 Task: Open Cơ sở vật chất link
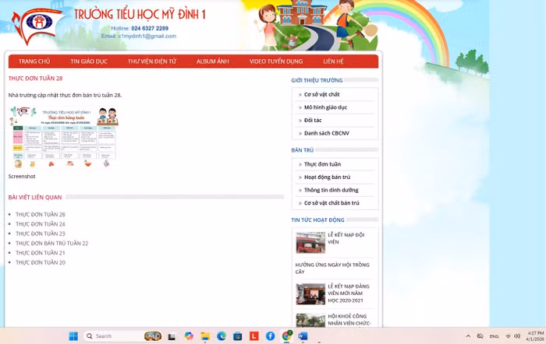click(321, 94)
